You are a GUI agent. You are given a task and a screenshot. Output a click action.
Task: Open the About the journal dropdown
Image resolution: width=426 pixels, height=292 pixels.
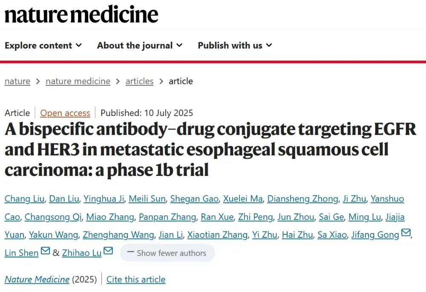point(140,45)
